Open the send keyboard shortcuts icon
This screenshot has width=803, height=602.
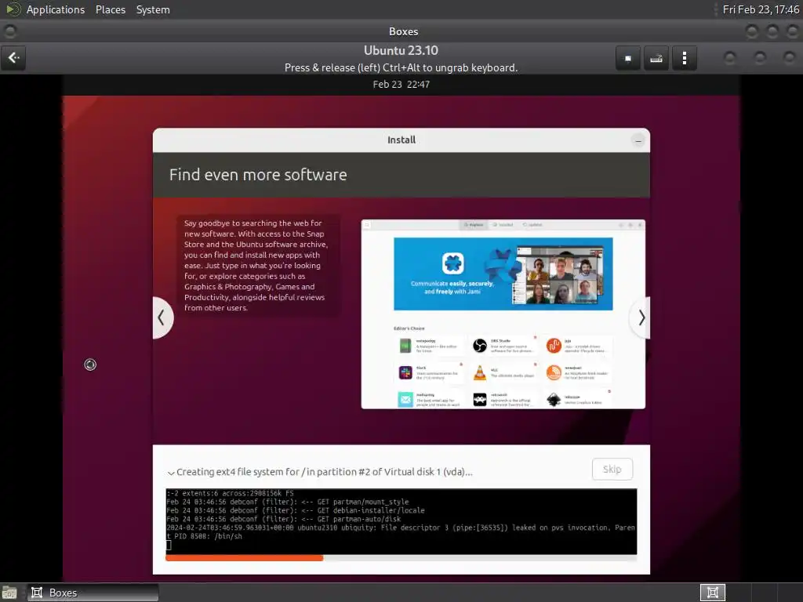(656, 58)
